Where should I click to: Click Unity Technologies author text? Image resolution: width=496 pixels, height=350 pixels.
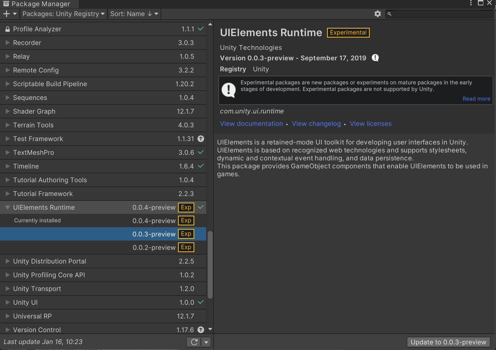(x=251, y=48)
